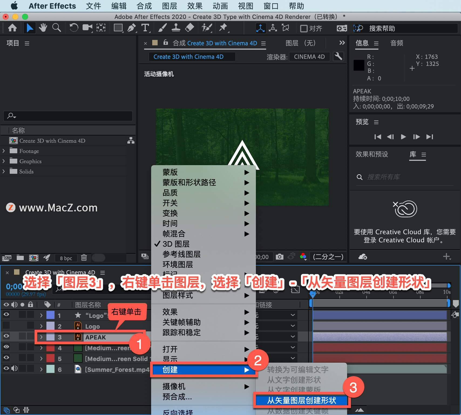
Task: Open the 文件 menu
Action: 93,6
